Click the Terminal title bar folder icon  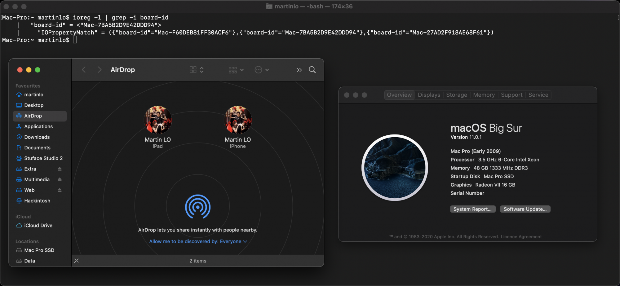(x=269, y=7)
